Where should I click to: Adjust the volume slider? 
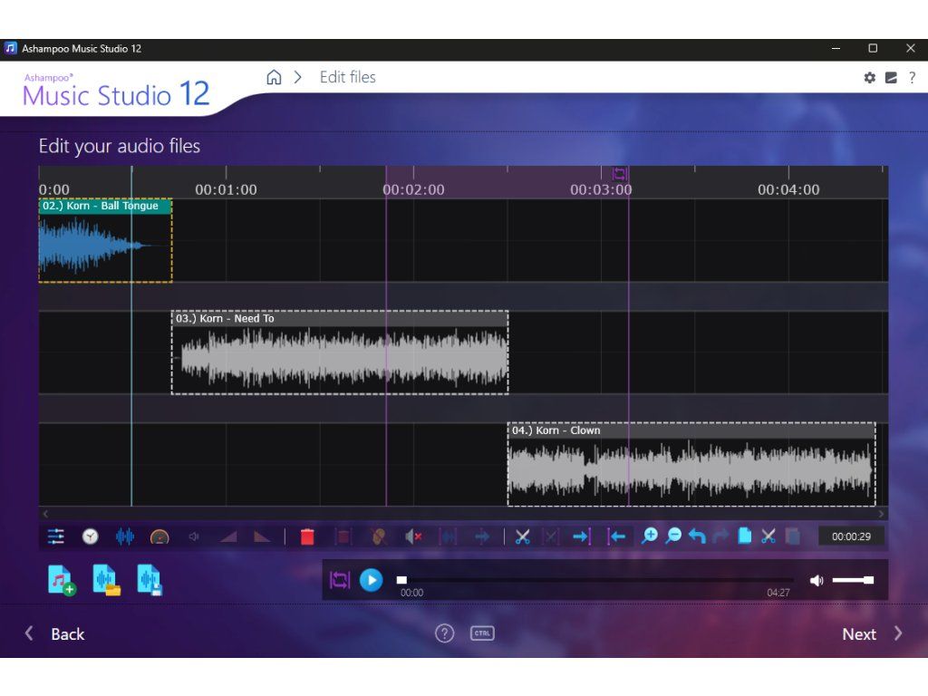coord(852,580)
